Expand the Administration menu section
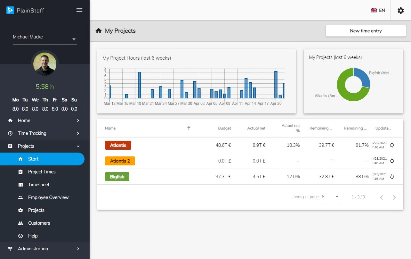This screenshot has width=411, height=259. (x=45, y=249)
